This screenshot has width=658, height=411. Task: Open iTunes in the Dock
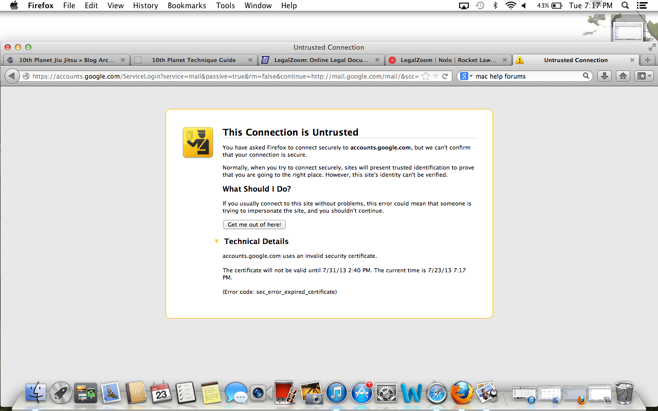pyautogui.click(x=336, y=393)
